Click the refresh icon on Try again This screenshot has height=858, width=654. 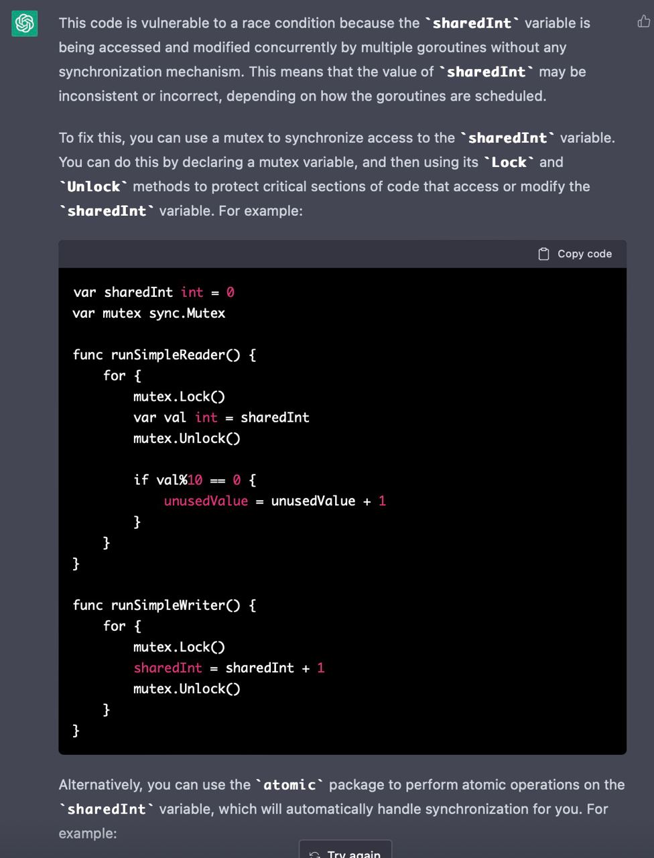click(315, 854)
